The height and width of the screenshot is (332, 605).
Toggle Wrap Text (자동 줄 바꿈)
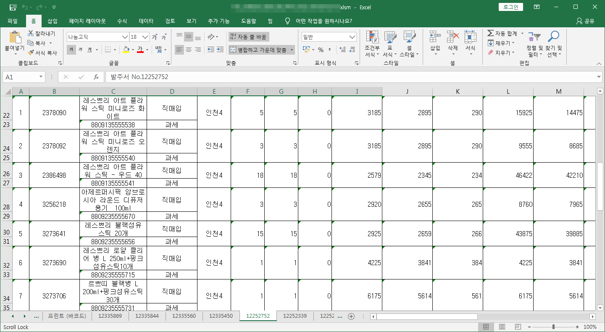tap(248, 37)
